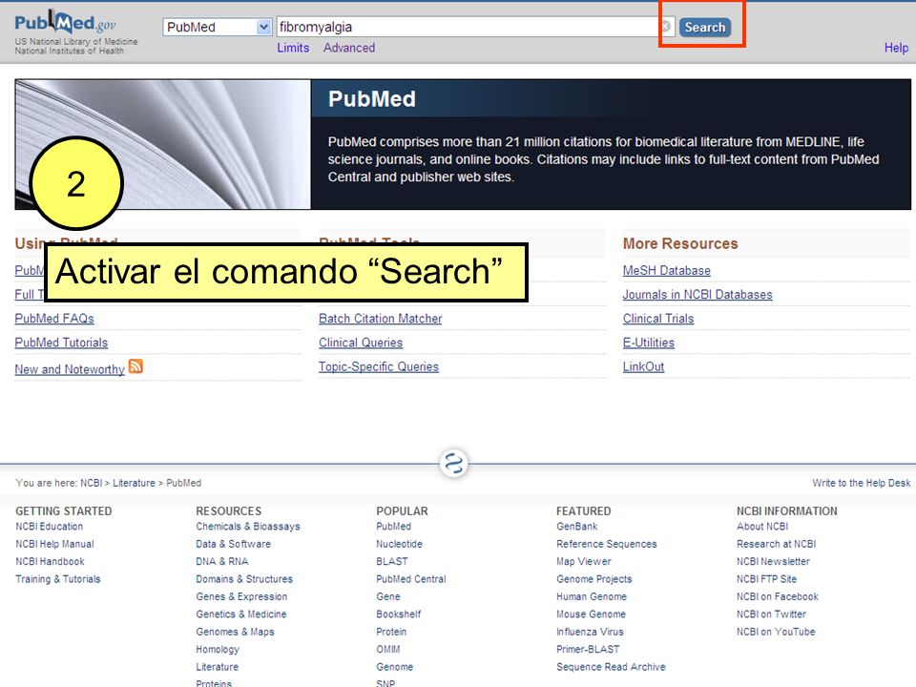Open Human Genome link
The height and width of the screenshot is (687, 916).
pyautogui.click(x=592, y=596)
